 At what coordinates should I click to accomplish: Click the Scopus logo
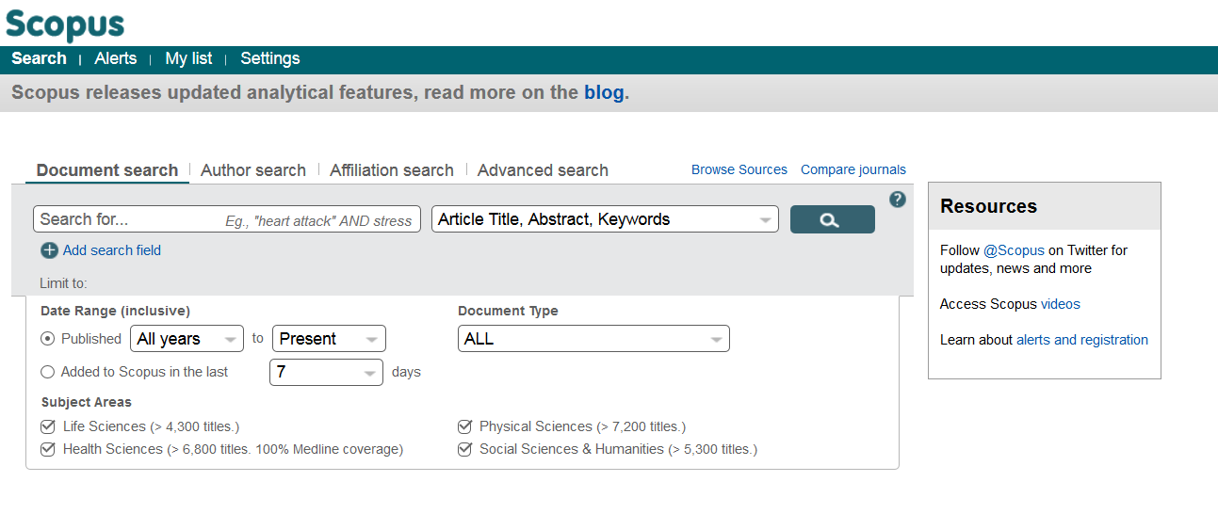point(65,24)
